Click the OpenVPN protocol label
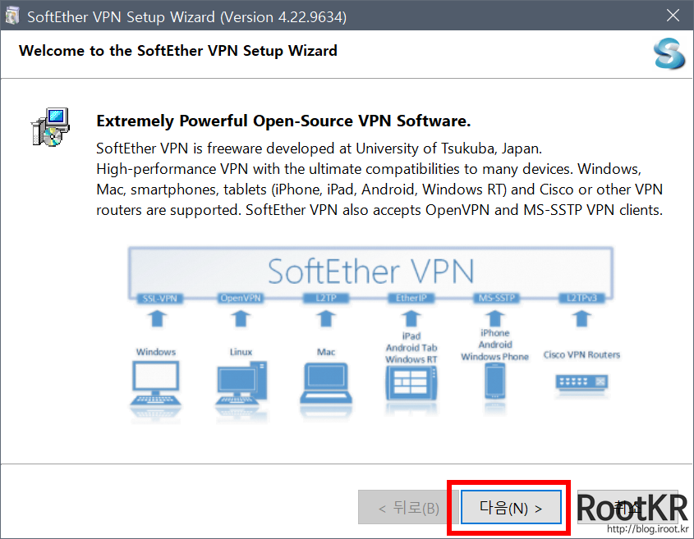694x539 pixels. click(241, 298)
